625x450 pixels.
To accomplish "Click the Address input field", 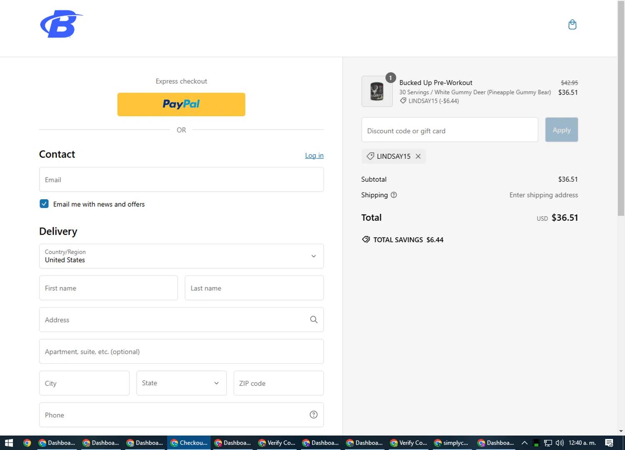I will pos(181,320).
